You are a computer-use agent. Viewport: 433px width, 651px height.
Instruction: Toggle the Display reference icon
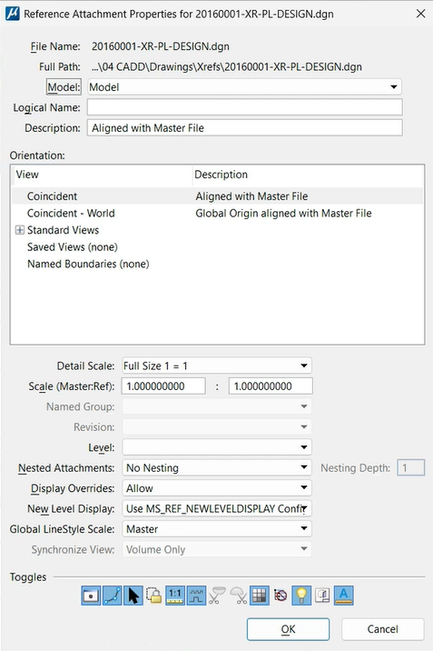91,596
